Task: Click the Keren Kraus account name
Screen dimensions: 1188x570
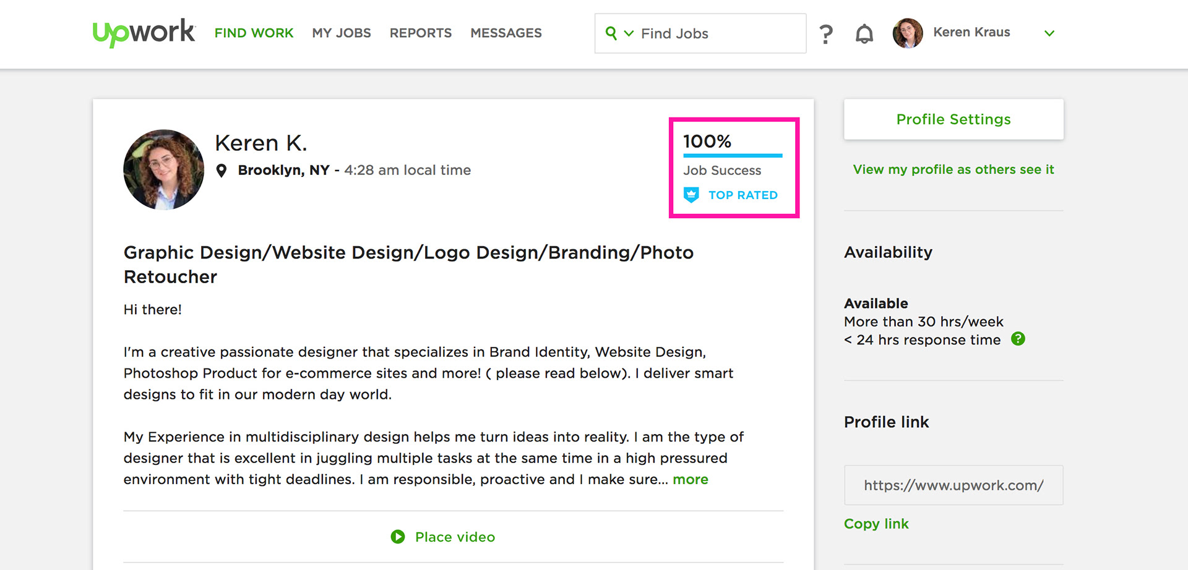Action: tap(971, 32)
